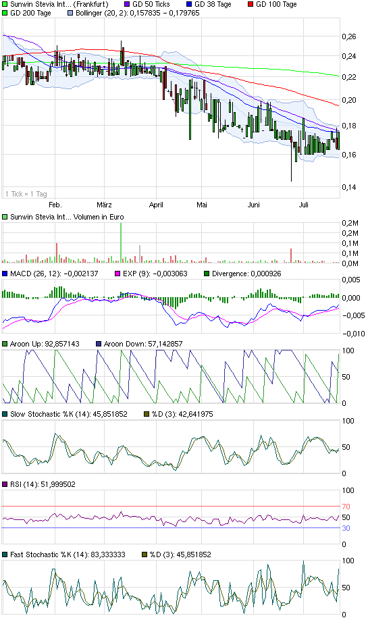Image resolution: width=368 pixels, height=620 pixels.
Task: Click the green GD 200 Tage swatch
Action: click(x=5, y=13)
